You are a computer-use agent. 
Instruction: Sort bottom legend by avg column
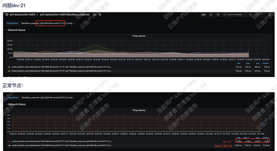coord(258,138)
